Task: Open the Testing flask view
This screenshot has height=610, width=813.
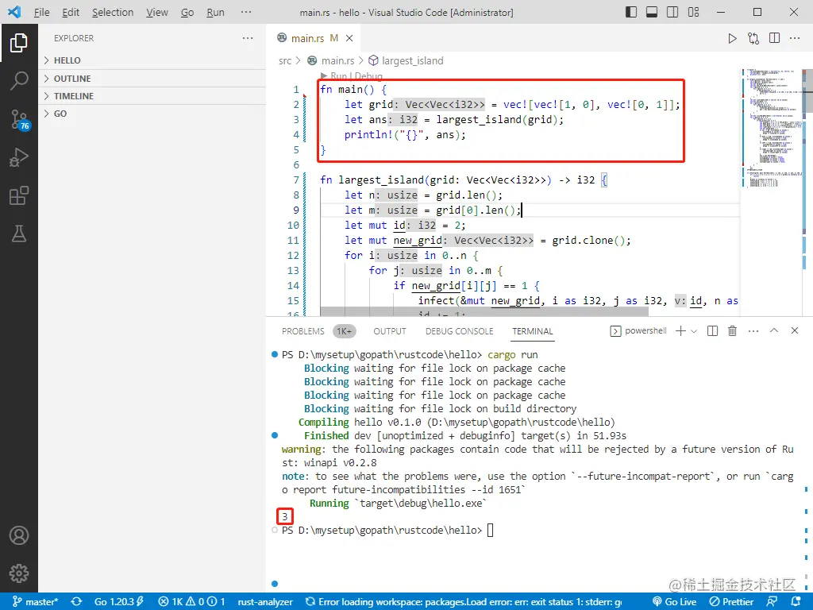Action: 19,234
